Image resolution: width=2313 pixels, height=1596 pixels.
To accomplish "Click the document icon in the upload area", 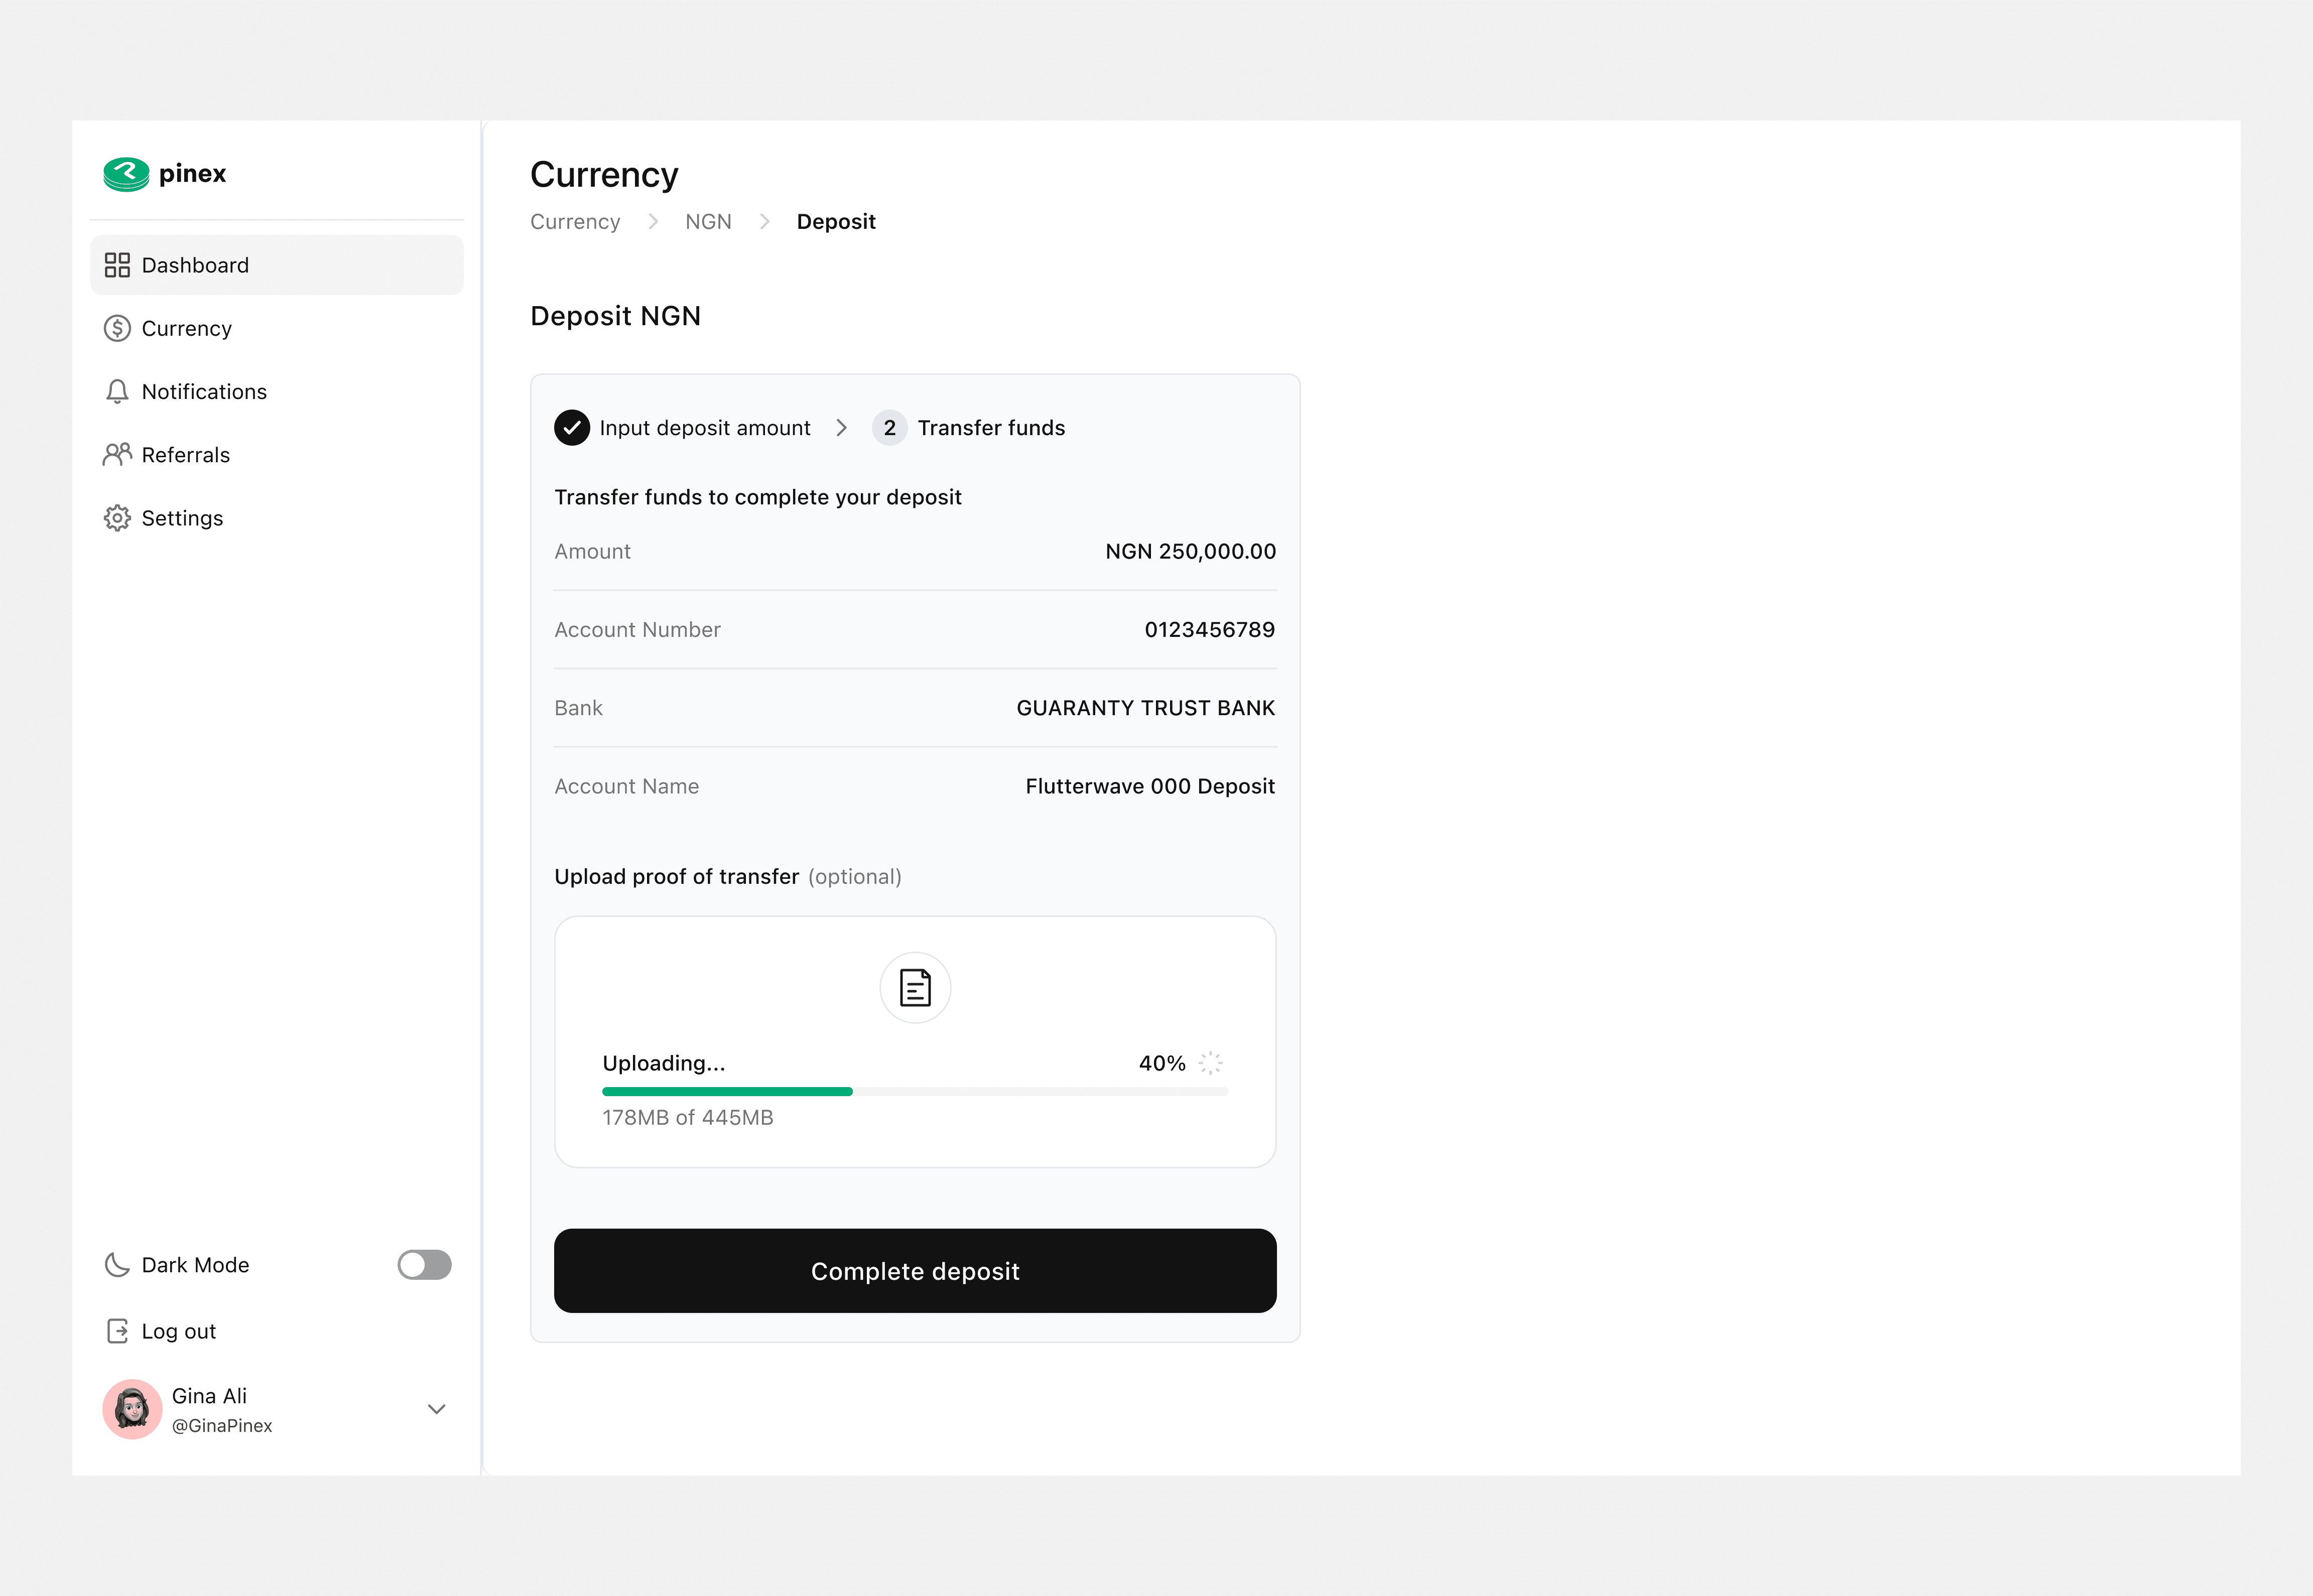I will tap(915, 988).
